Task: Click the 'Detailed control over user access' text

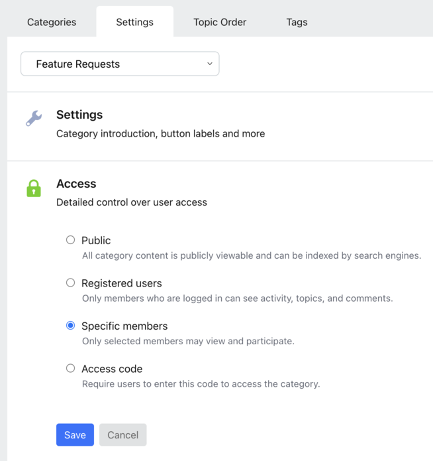Action: pos(132,202)
